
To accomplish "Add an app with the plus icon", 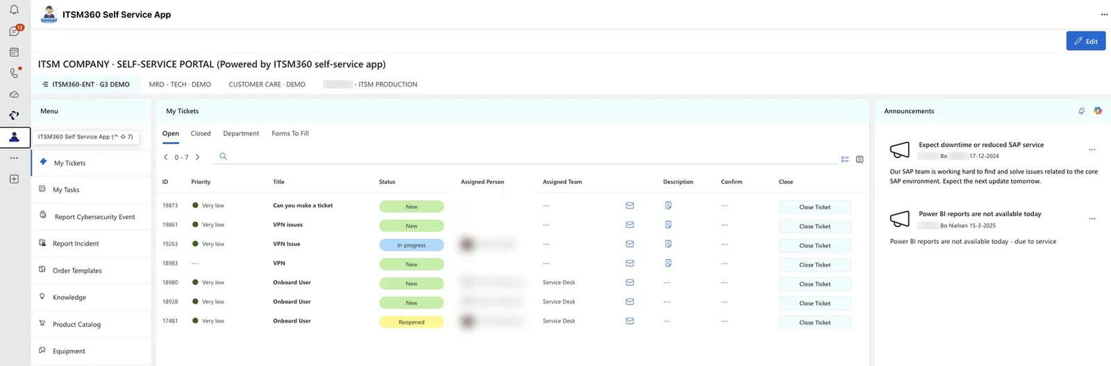I will pos(14,179).
